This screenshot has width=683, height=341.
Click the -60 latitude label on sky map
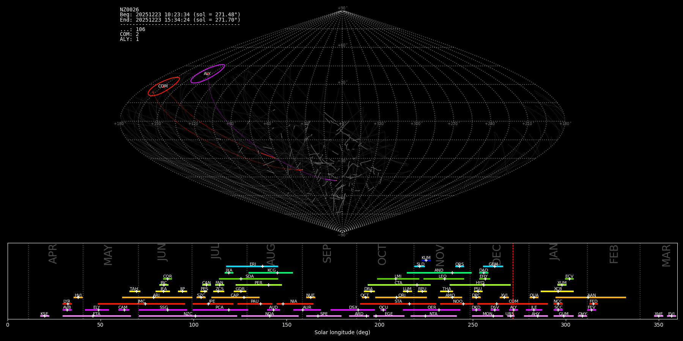pyautogui.click(x=342, y=198)
